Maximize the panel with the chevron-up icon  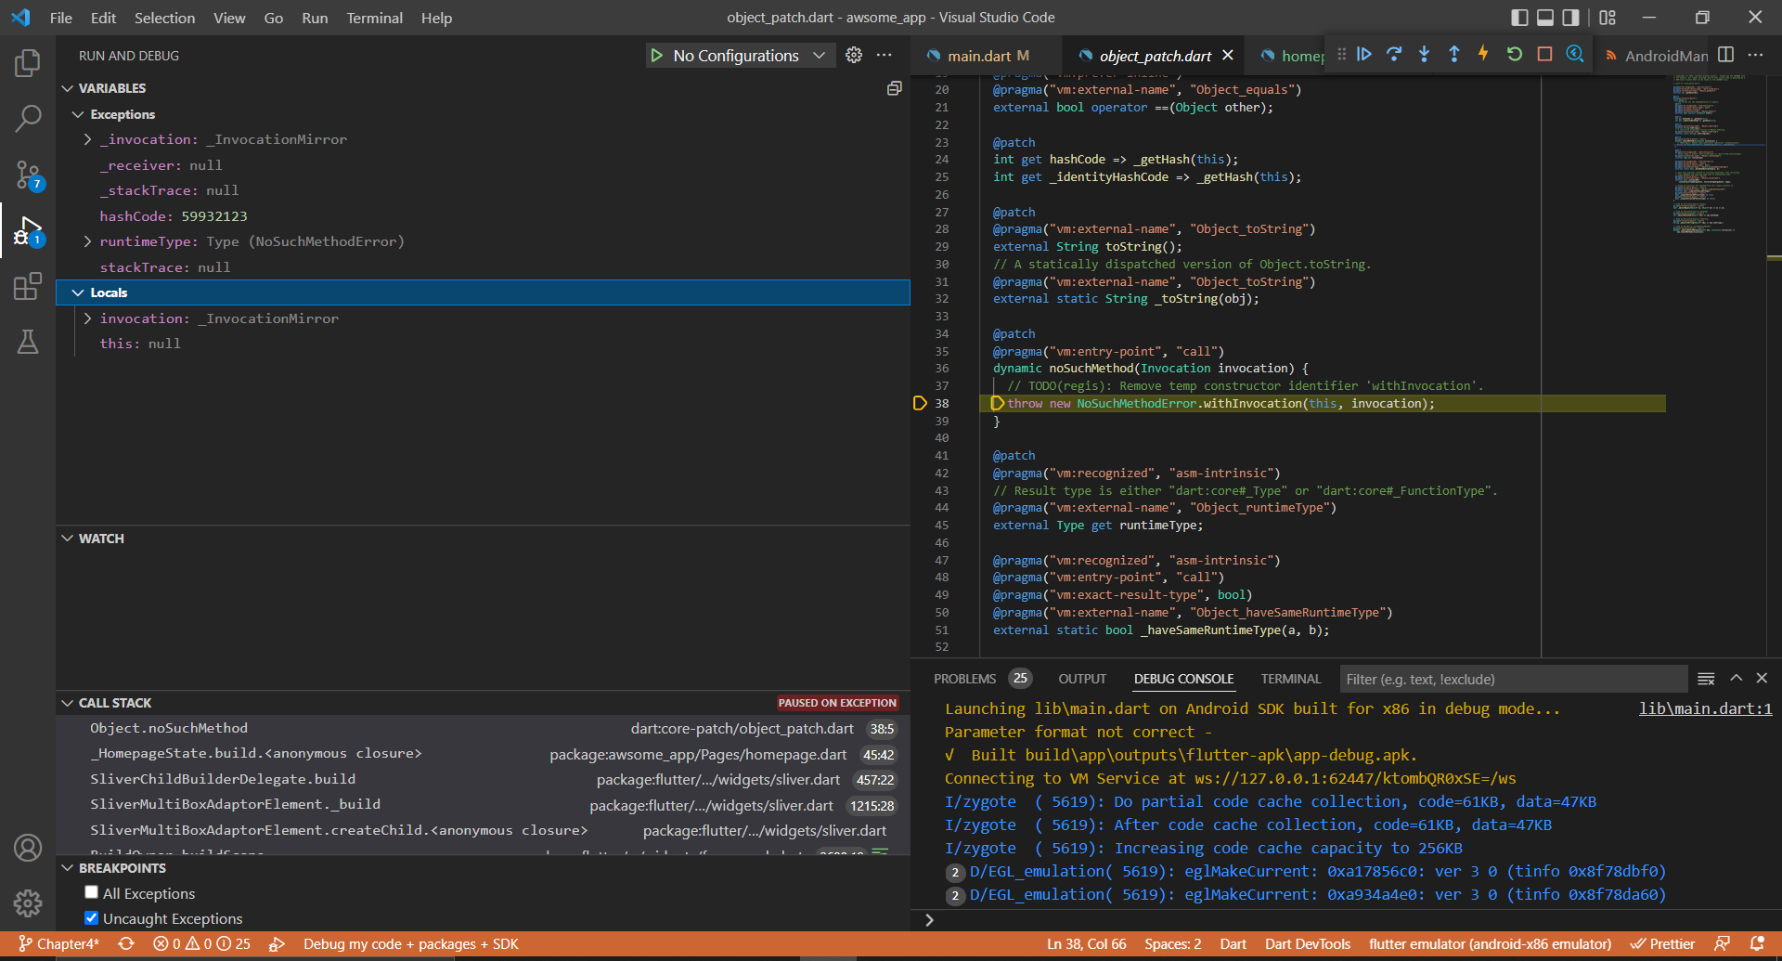(x=1736, y=679)
